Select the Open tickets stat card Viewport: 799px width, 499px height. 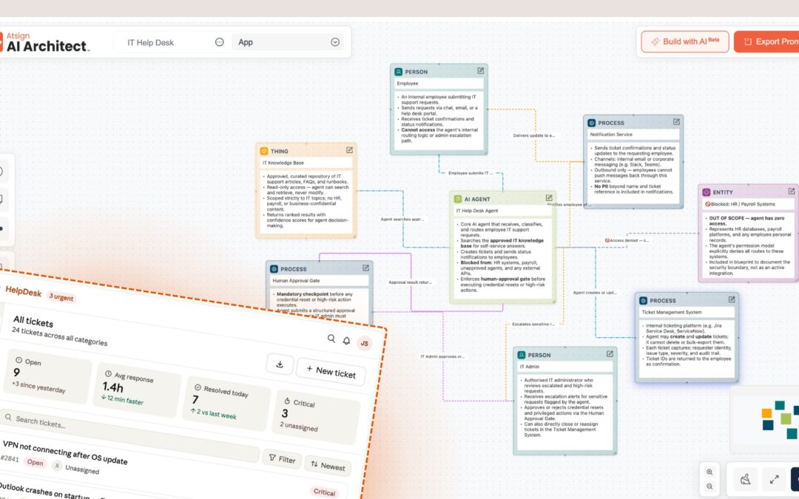coord(47,376)
